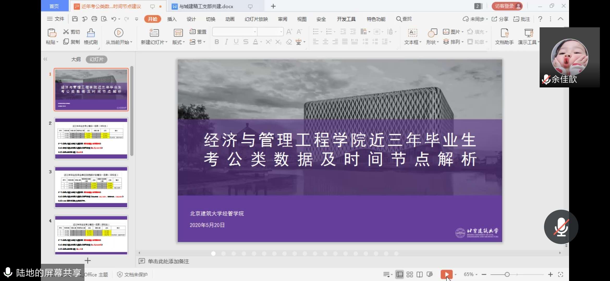Select slide 3 thumbnail

tap(91, 187)
